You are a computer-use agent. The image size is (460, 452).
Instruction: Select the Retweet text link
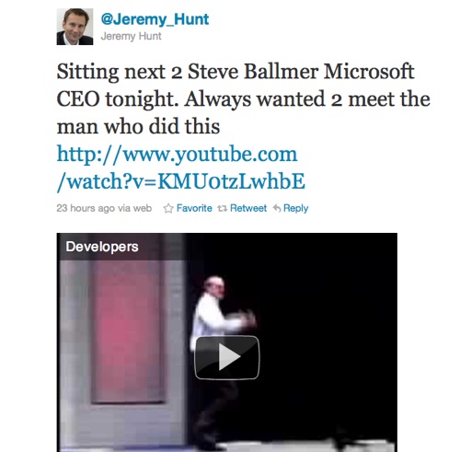point(248,208)
